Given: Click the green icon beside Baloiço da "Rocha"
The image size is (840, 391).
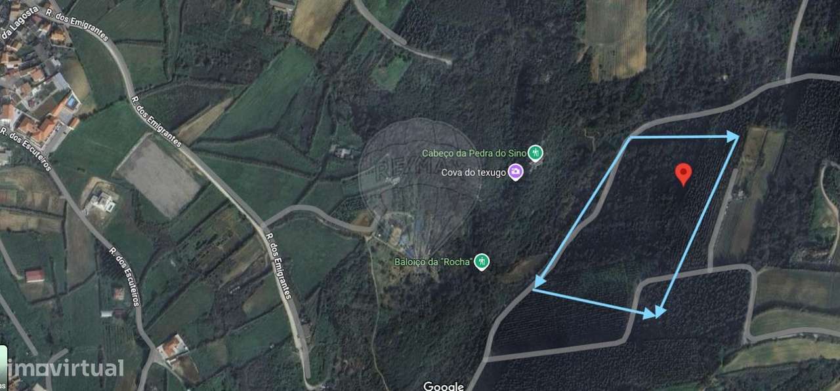Looking at the screenshot, I should coord(482,261).
